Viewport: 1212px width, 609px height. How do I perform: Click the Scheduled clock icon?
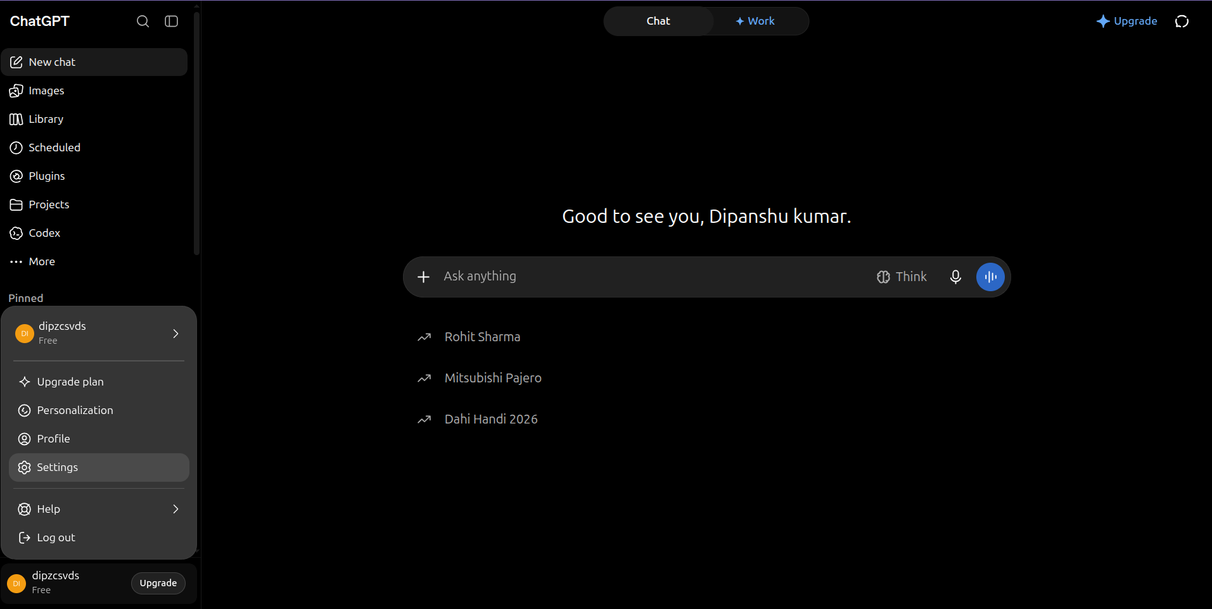(x=16, y=148)
